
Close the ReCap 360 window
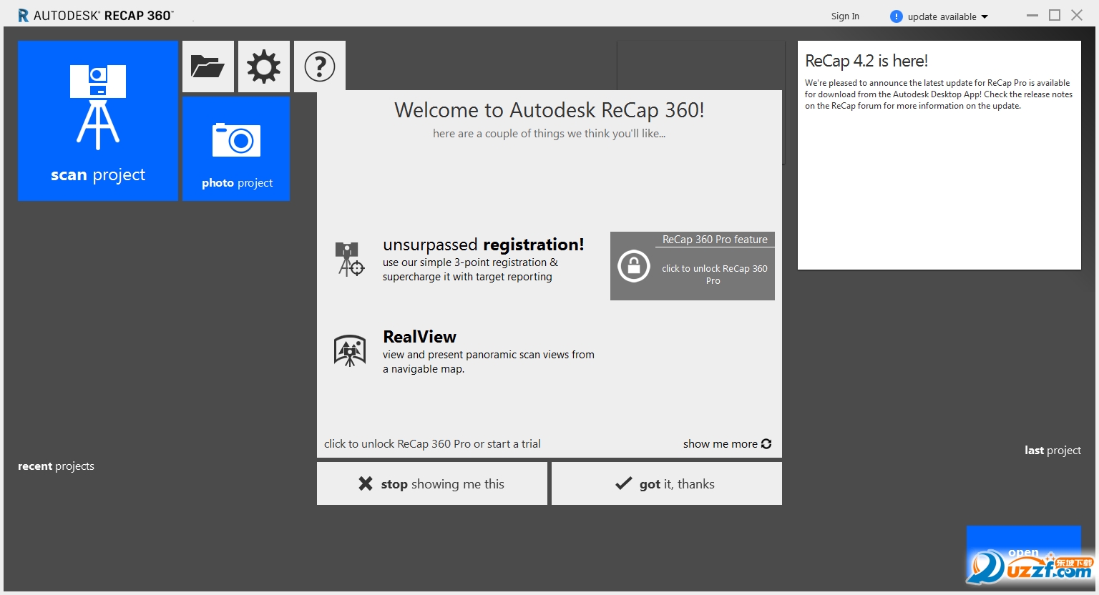coord(1077,15)
